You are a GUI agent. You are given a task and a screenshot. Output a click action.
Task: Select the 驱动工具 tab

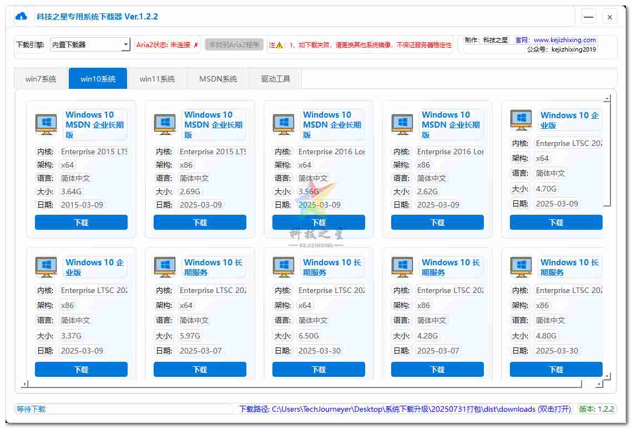[276, 79]
